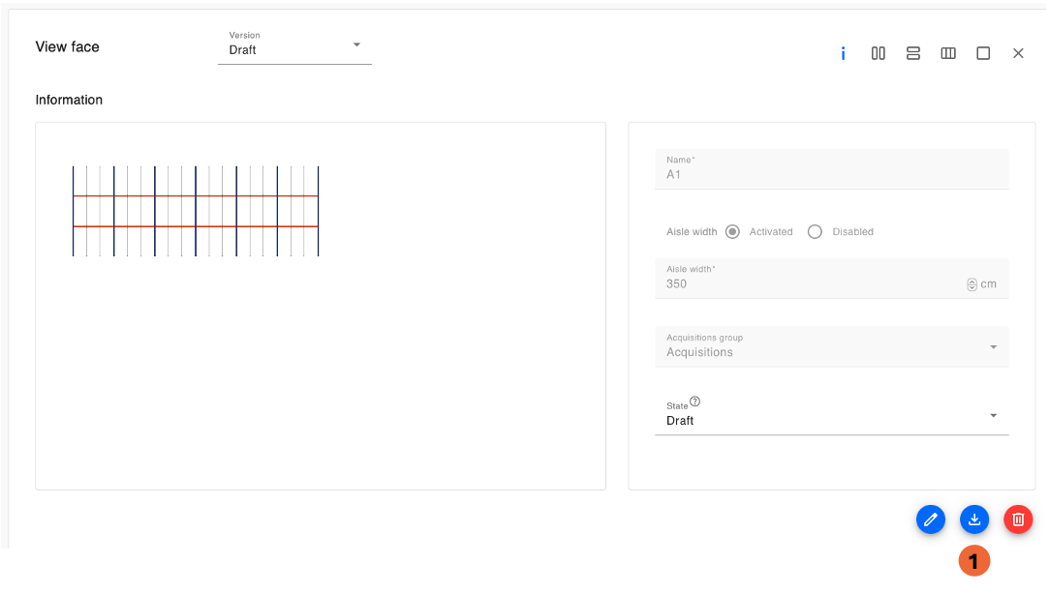The height and width of the screenshot is (594, 1049).
Task: Click the Aisle width stepper arrows
Action: coord(972,284)
